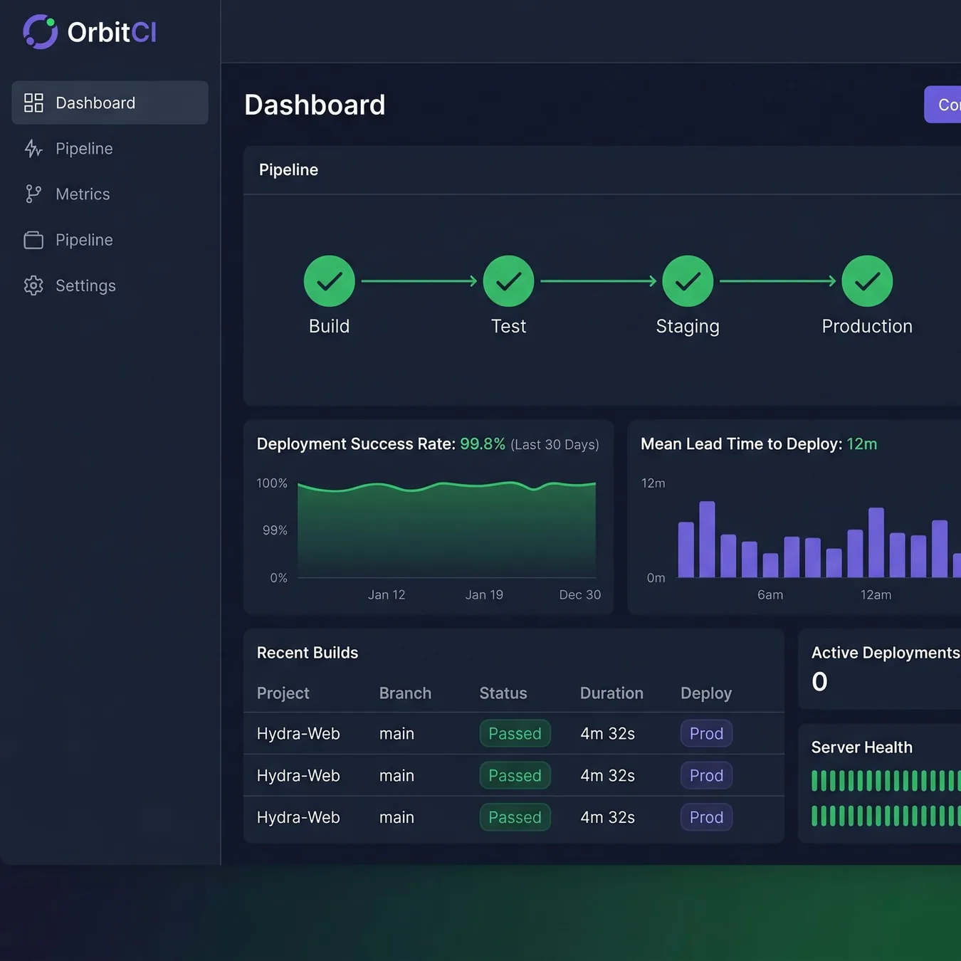Screen dimensions: 961x961
Task: Click the green success rate area chart
Action: [446, 530]
